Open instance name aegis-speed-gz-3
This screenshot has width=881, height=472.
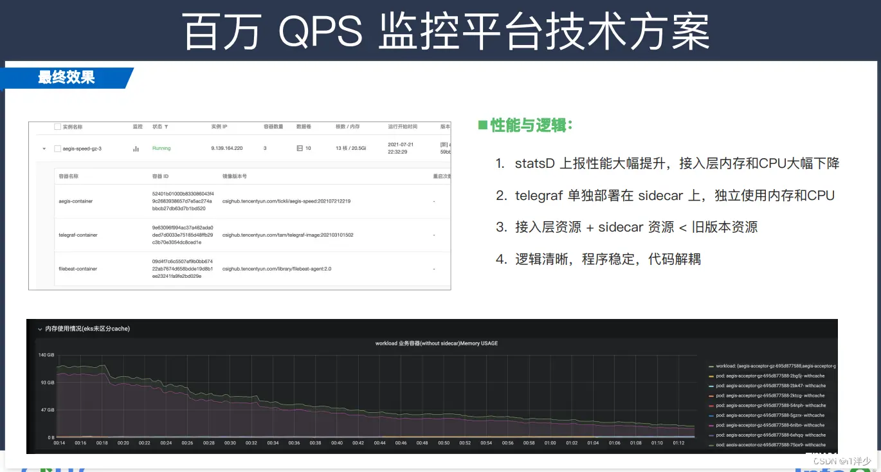(x=82, y=149)
